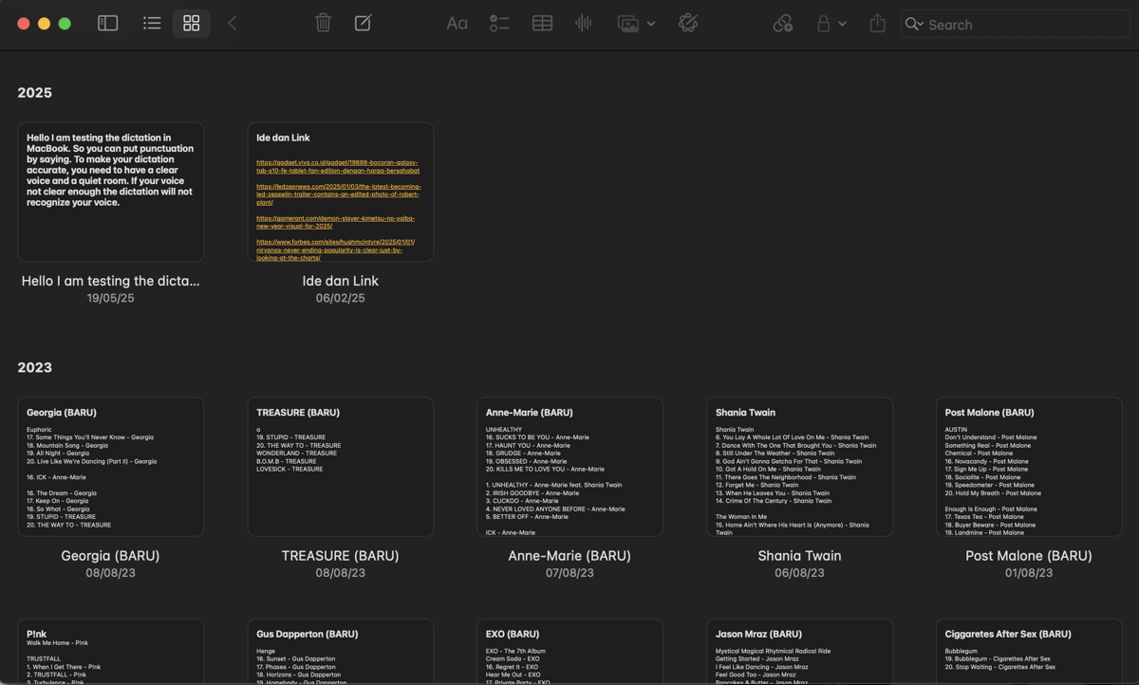The image size is (1139, 685).
Task: Open the writing tools icon
Action: [688, 24]
